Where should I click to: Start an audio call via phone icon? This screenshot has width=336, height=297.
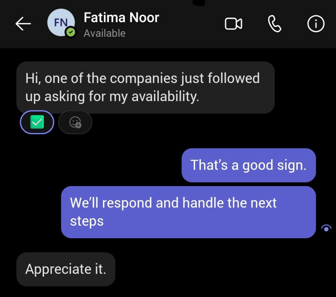pyautogui.click(x=274, y=24)
